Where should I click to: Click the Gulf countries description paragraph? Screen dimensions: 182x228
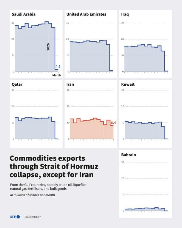pos(48,187)
